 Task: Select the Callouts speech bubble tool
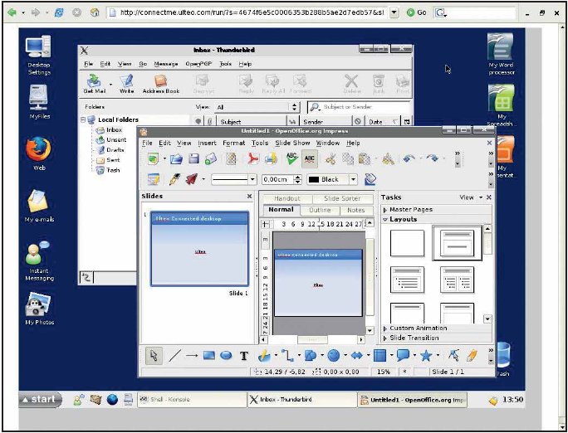coord(403,356)
